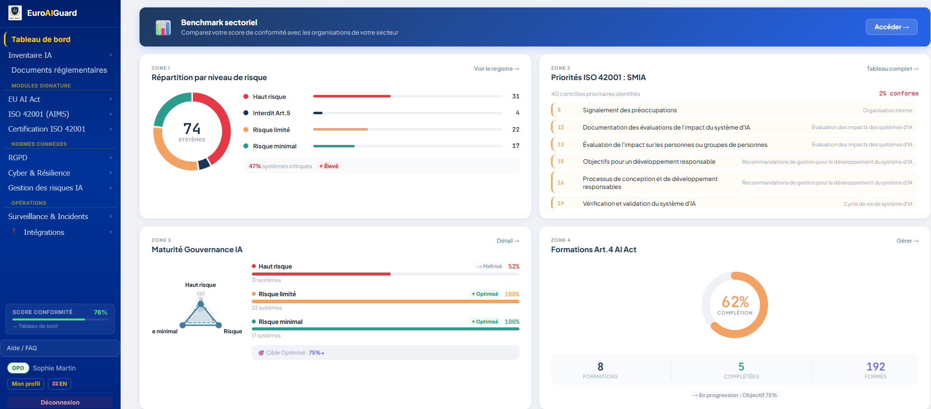
Task: Click the 74 systèmes donut chart
Action: [x=192, y=132]
